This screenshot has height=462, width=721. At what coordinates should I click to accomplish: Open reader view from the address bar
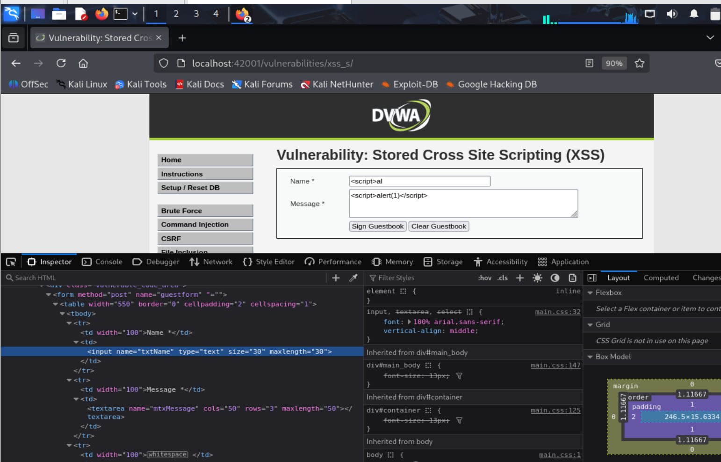589,63
